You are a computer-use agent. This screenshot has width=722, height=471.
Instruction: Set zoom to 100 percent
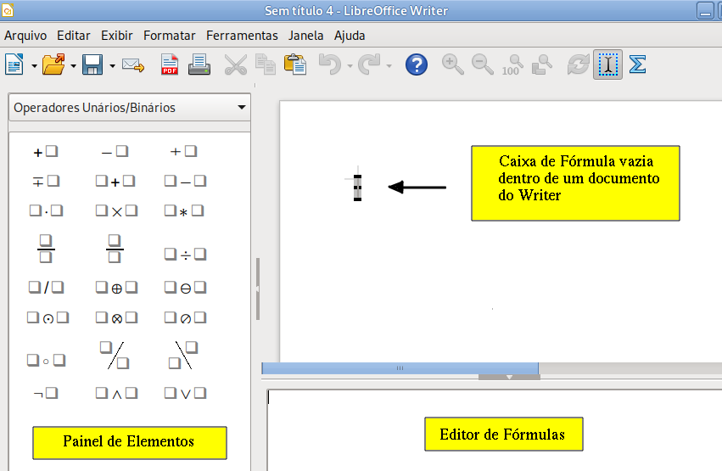(512, 64)
